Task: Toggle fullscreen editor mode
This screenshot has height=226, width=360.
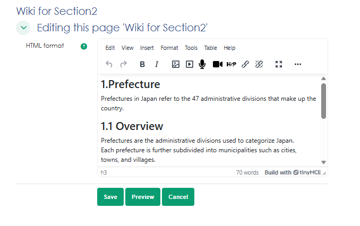Action: [279, 64]
